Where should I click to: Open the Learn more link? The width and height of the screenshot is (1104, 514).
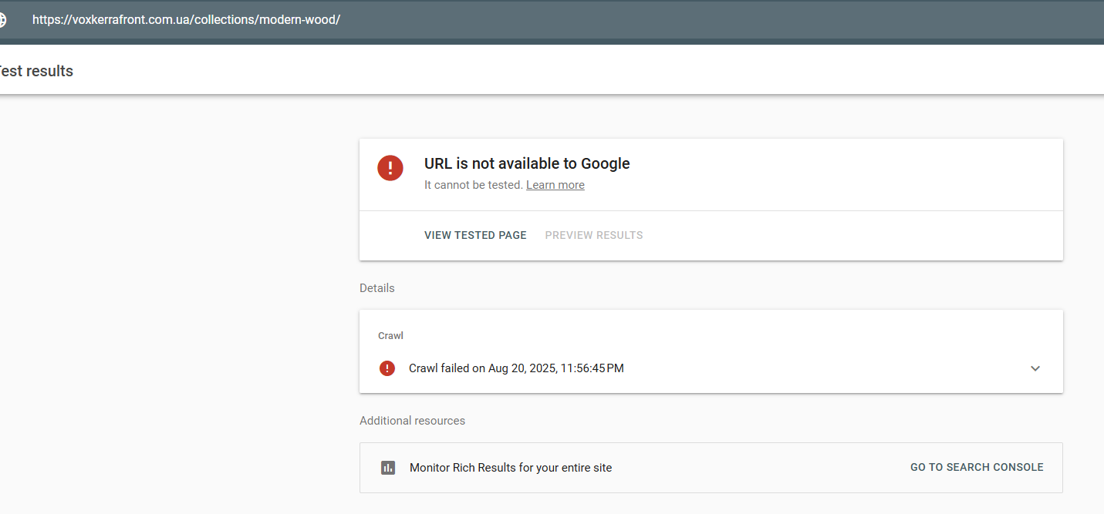pos(555,185)
